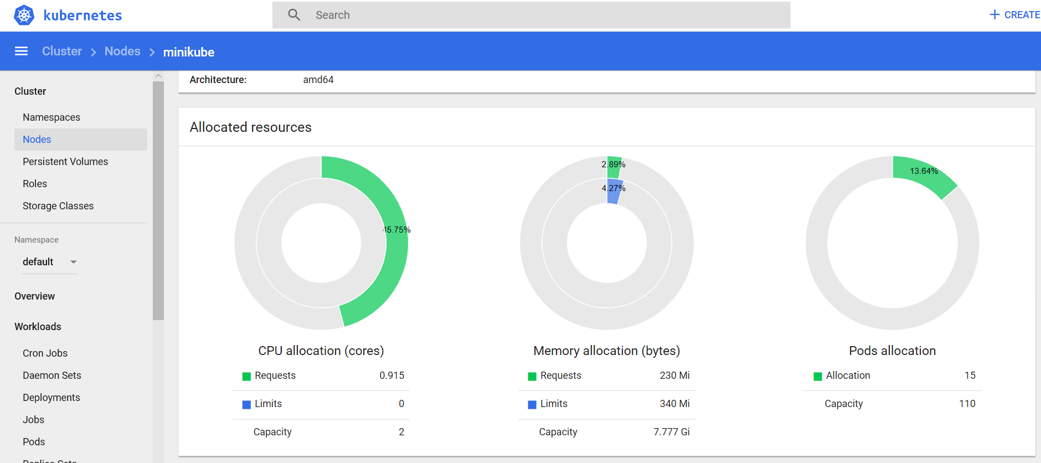
Task: Click the sidebar scroll-up arrow
Action: tap(158, 76)
